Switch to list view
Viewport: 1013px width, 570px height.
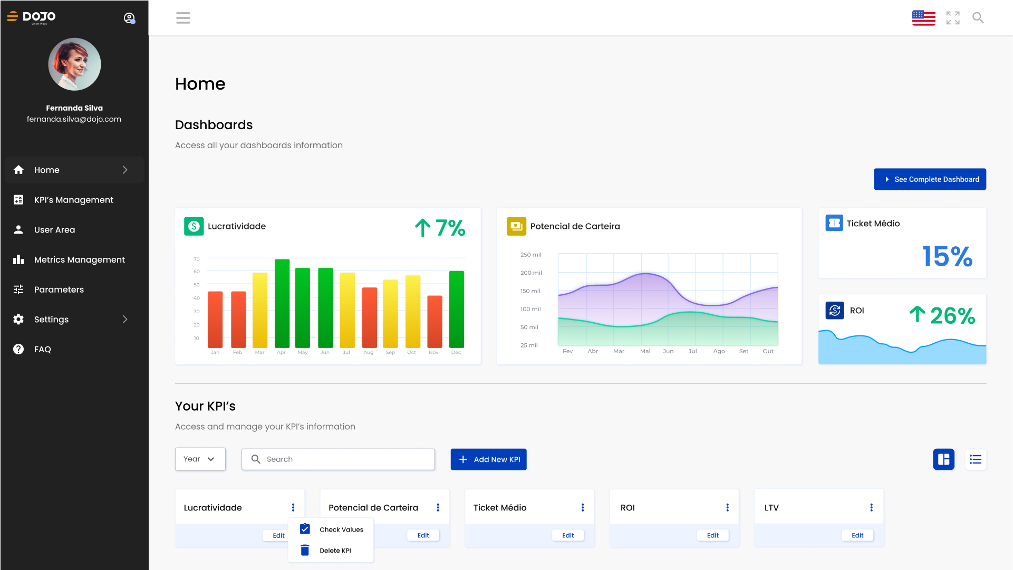pyautogui.click(x=976, y=459)
